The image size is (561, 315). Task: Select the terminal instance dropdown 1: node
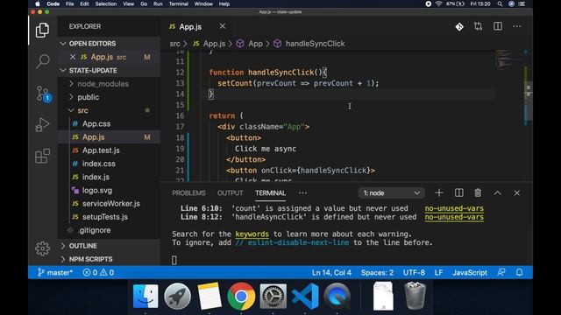tap(392, 192)
